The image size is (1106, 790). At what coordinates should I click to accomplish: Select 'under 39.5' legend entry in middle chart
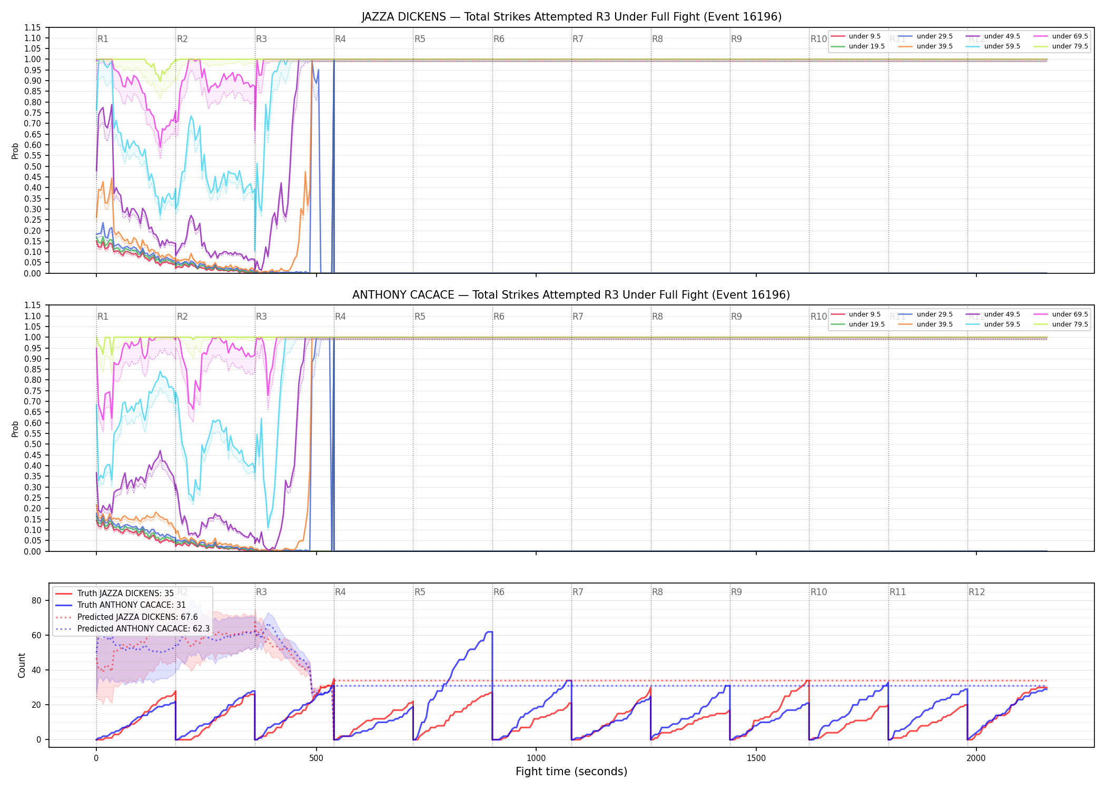point(924,324)
